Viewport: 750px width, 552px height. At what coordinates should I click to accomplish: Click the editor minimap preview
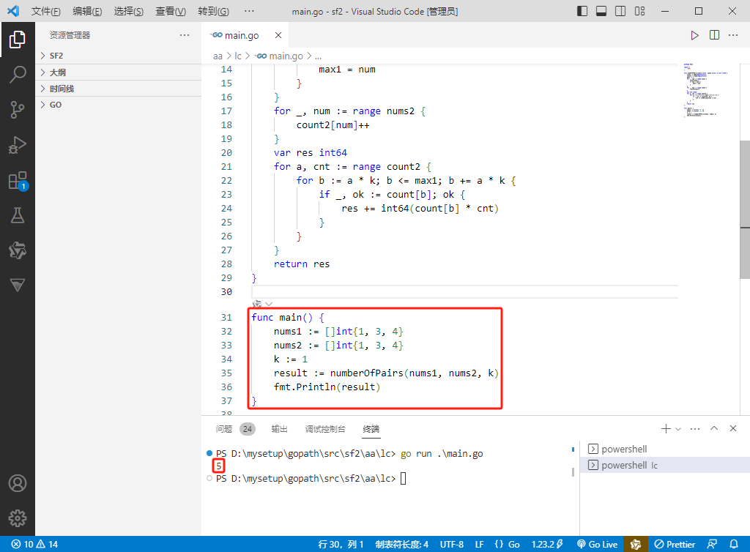tap(706, 90)
